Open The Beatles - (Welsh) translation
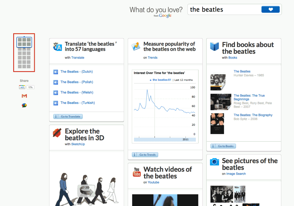294x206 pixels. click(x=77, y=92)
